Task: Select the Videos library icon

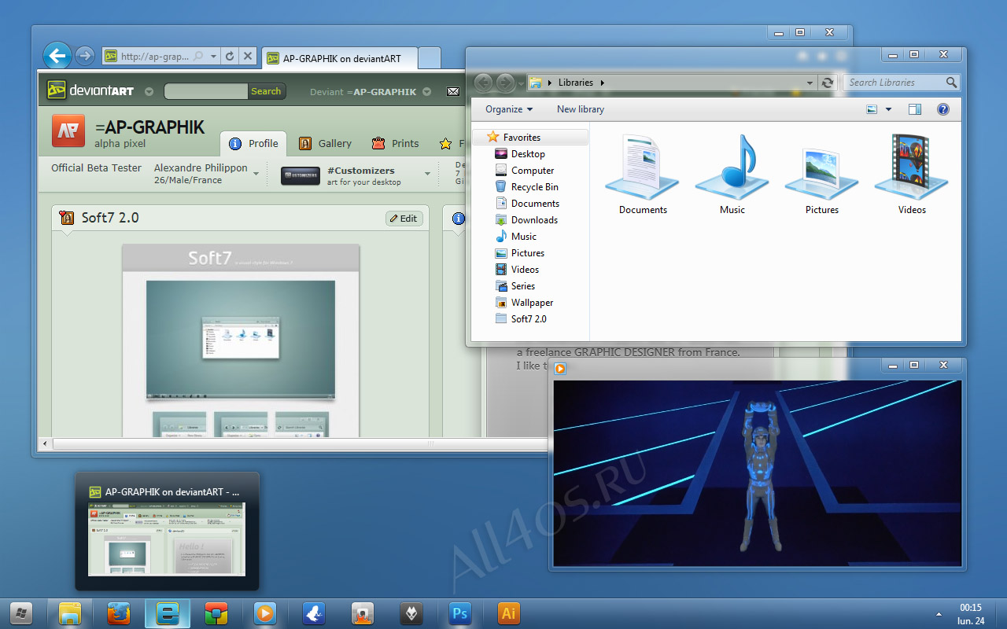Action: pyautogui.click(x=913, y=175)
